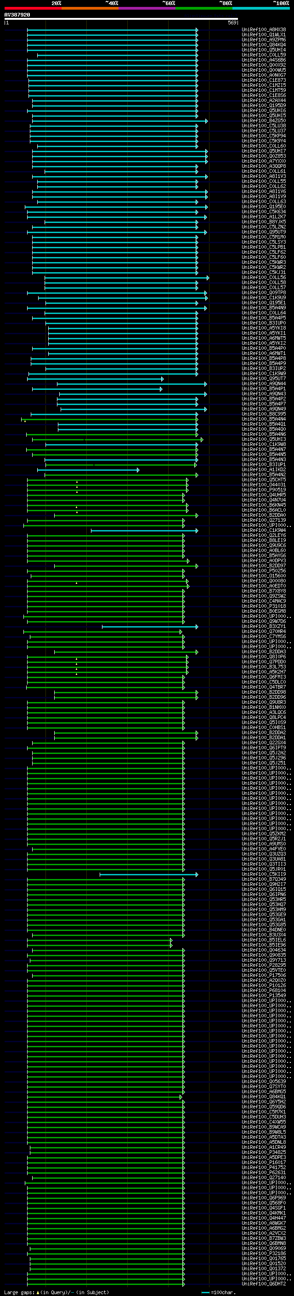Image resolution: width=294 pixels, height=1296 pixels.
Task: Select hit label UniRef100_A8WGK7
Action: [x=264, y=1223]
